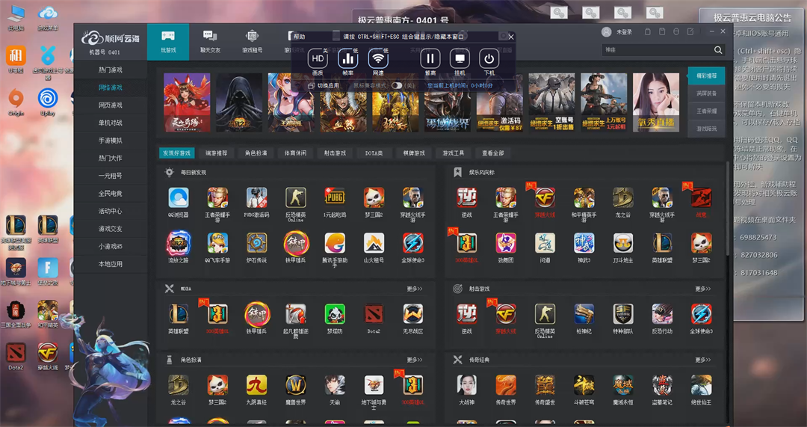Click the 暂离 pause icon
This screenshot has width=807, height=427.
coord(430,59)
